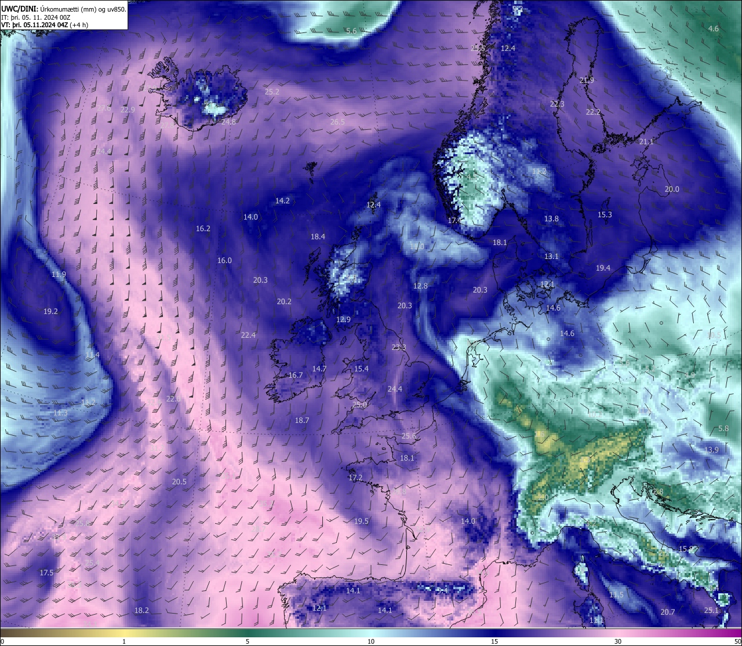Click the 21.9 value over northern Sweden
The image size is (742, 646).
click(x=587, y=80)
